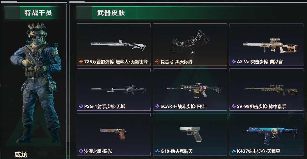Click the purple rarity icon beside SCAR-H
Image resolution: width=307 pixels, height=159 pixels.
(x=157, y=106)
